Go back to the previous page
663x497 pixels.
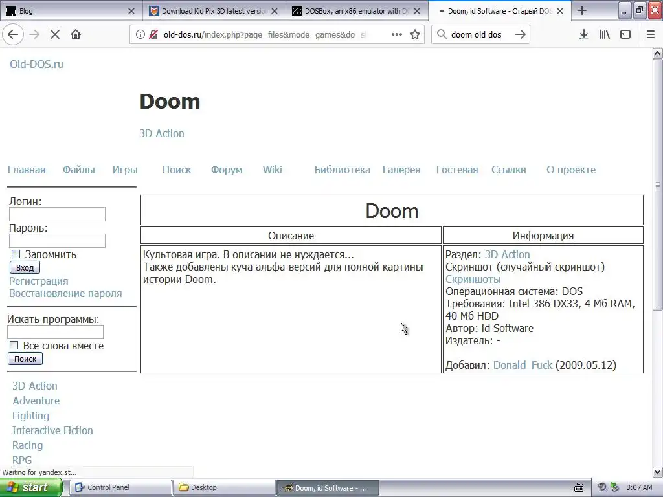(13, 35)
